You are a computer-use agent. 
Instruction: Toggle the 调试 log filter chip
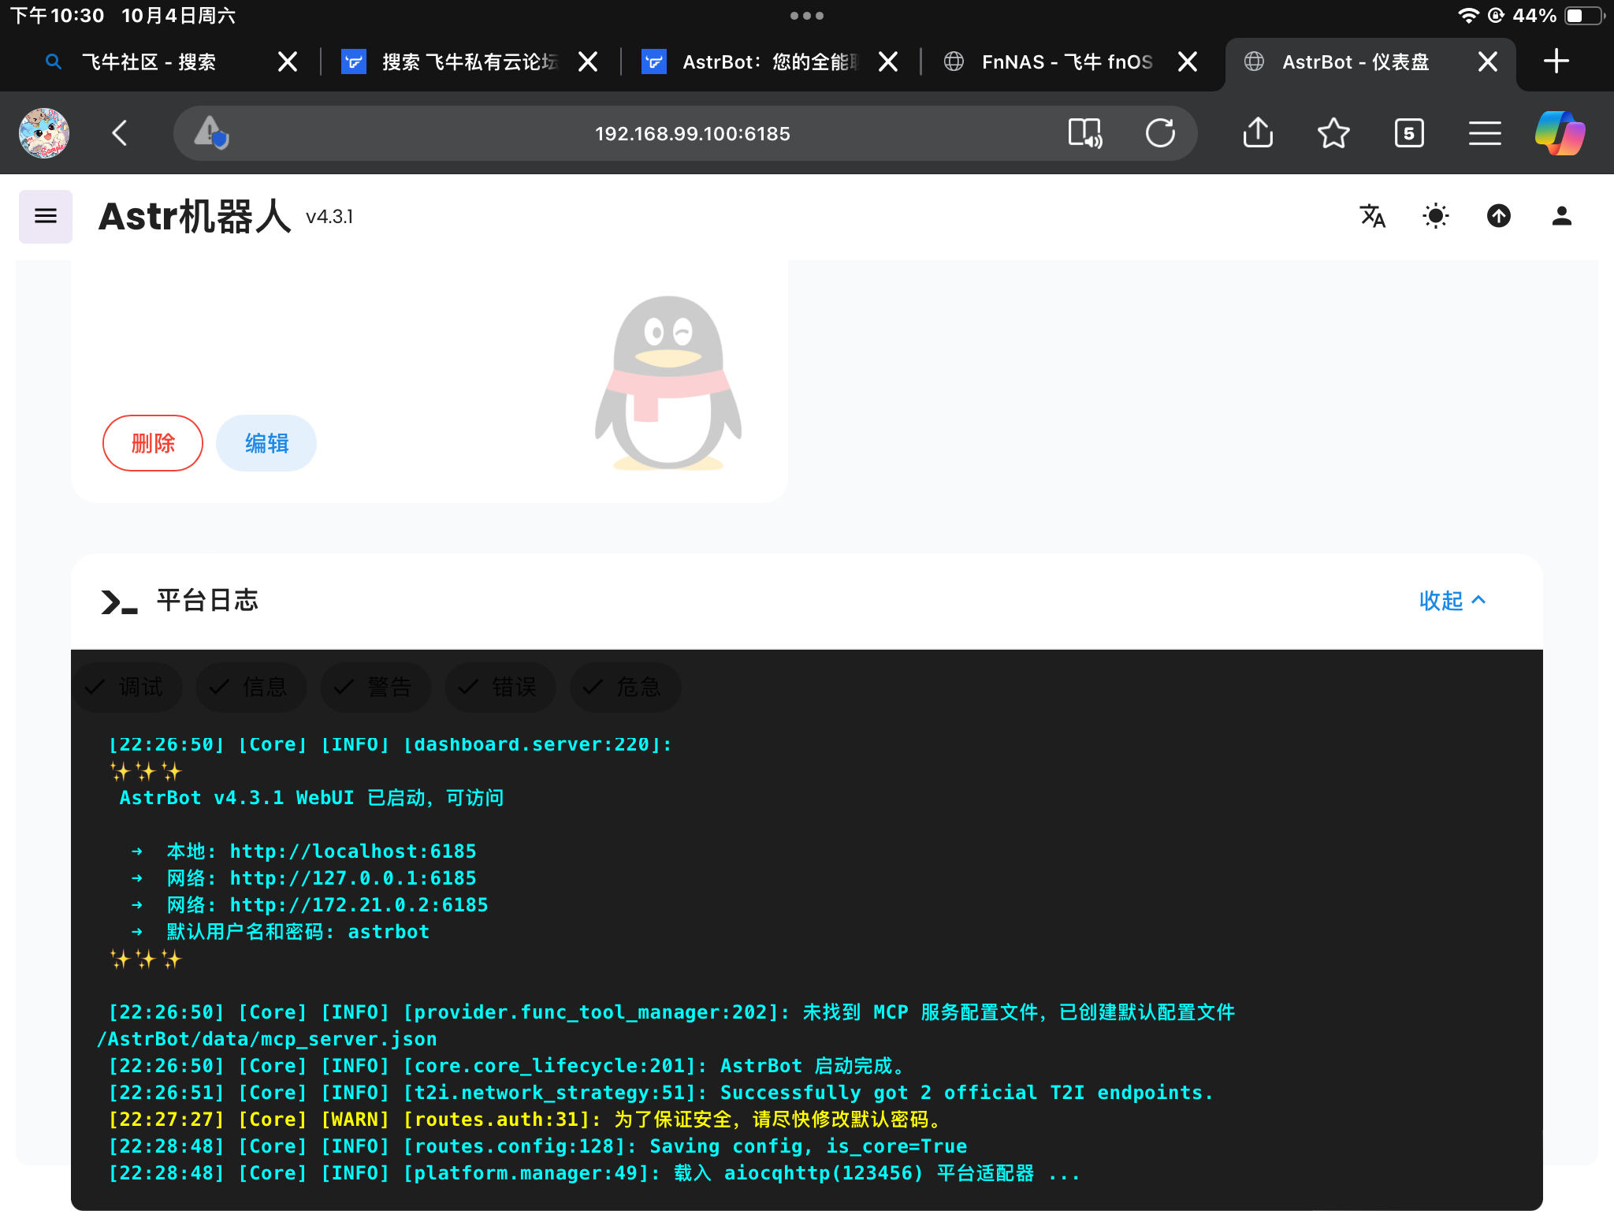[x=126, y=687]
